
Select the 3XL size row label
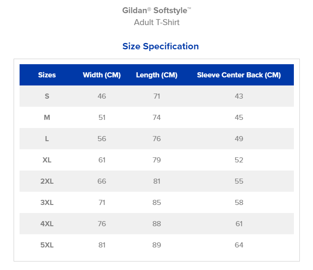coord(47,202)
